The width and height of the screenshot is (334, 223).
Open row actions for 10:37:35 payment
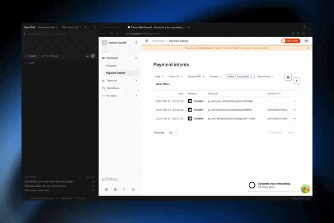(x=294, y=118)
